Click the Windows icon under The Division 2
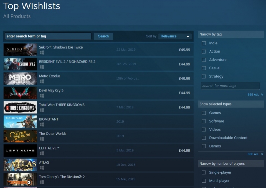Viewport: 266px width, 188px height. pyautogui.click(x=42, y=182)
